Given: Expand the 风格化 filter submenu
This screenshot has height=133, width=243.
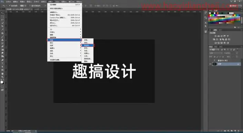Looking at the screenshot, I should (64, 32).
